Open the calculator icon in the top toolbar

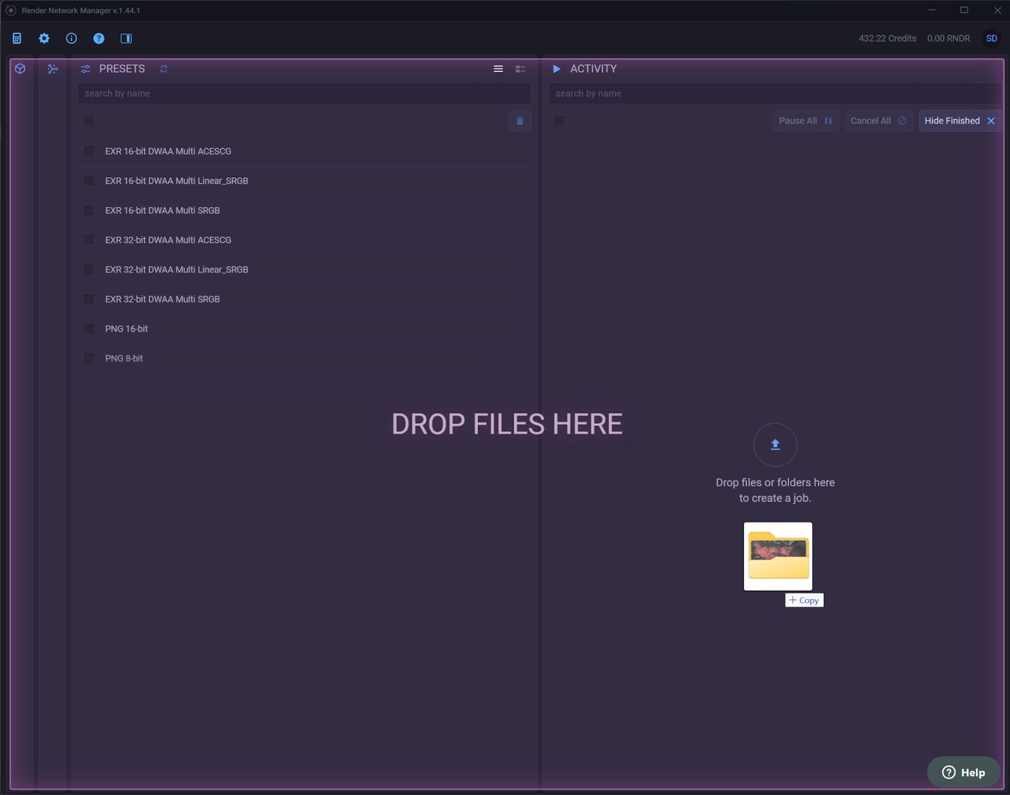pos(17,38)
